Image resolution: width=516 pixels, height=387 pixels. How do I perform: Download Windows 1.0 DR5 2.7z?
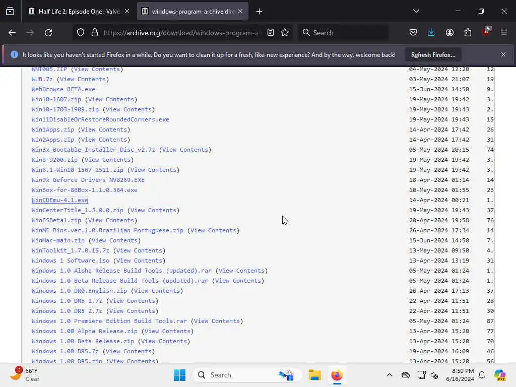click(x=67, y=311)
